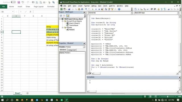Click Sort Ascending icon in Excel quick access toolbar

coord(37,2)
